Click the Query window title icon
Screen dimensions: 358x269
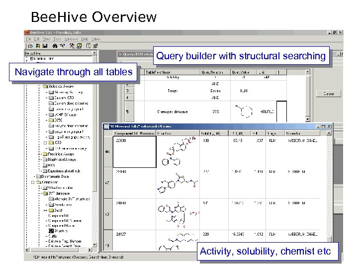click(x=120, y=54)
